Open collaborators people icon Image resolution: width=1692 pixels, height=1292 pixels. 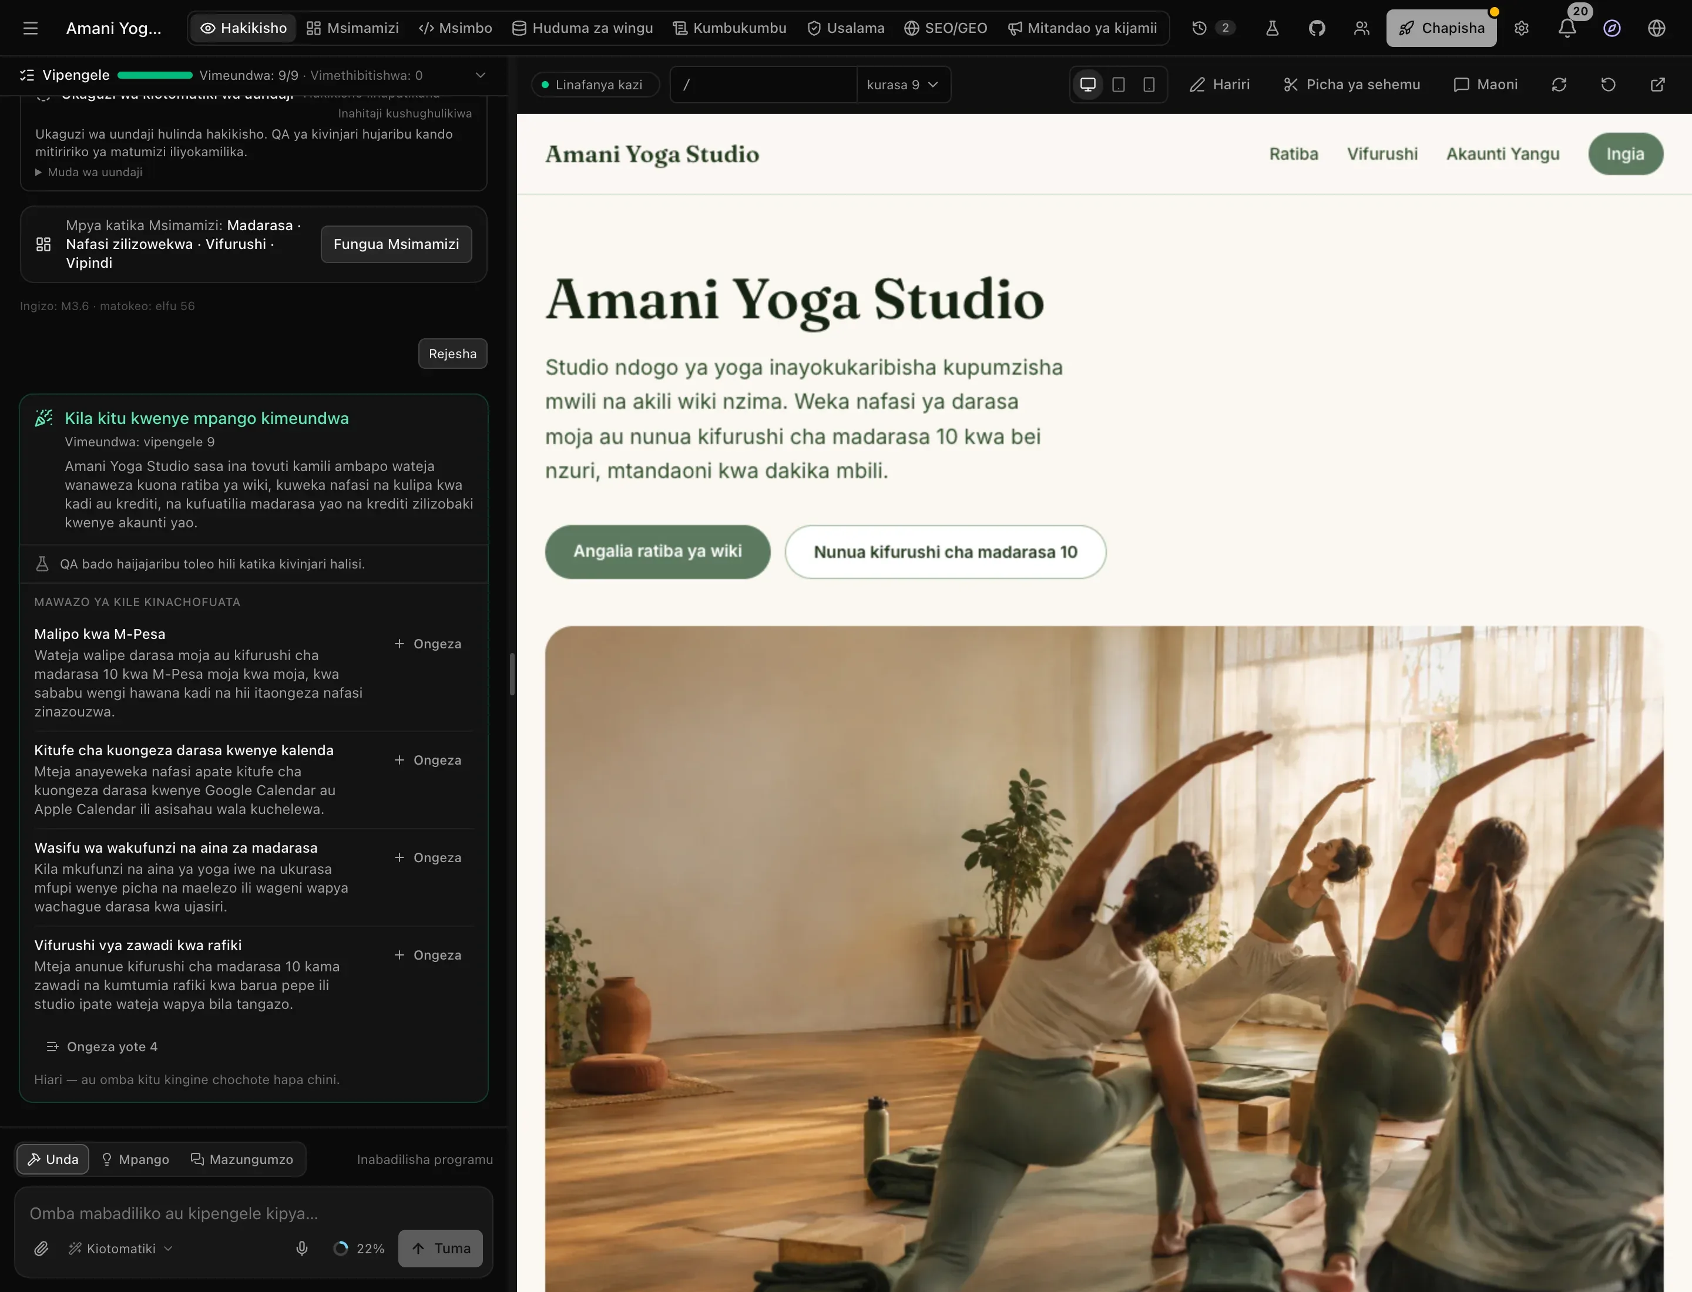1361,28
